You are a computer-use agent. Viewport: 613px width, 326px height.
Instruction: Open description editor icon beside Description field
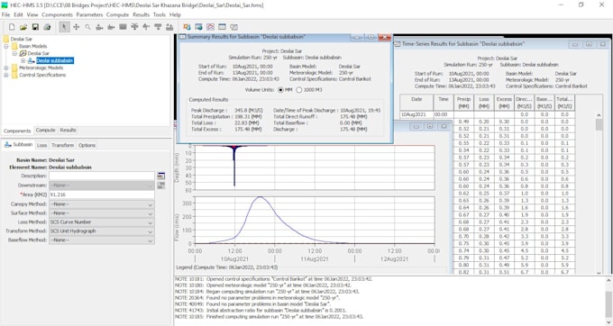[x=161, y=177]
